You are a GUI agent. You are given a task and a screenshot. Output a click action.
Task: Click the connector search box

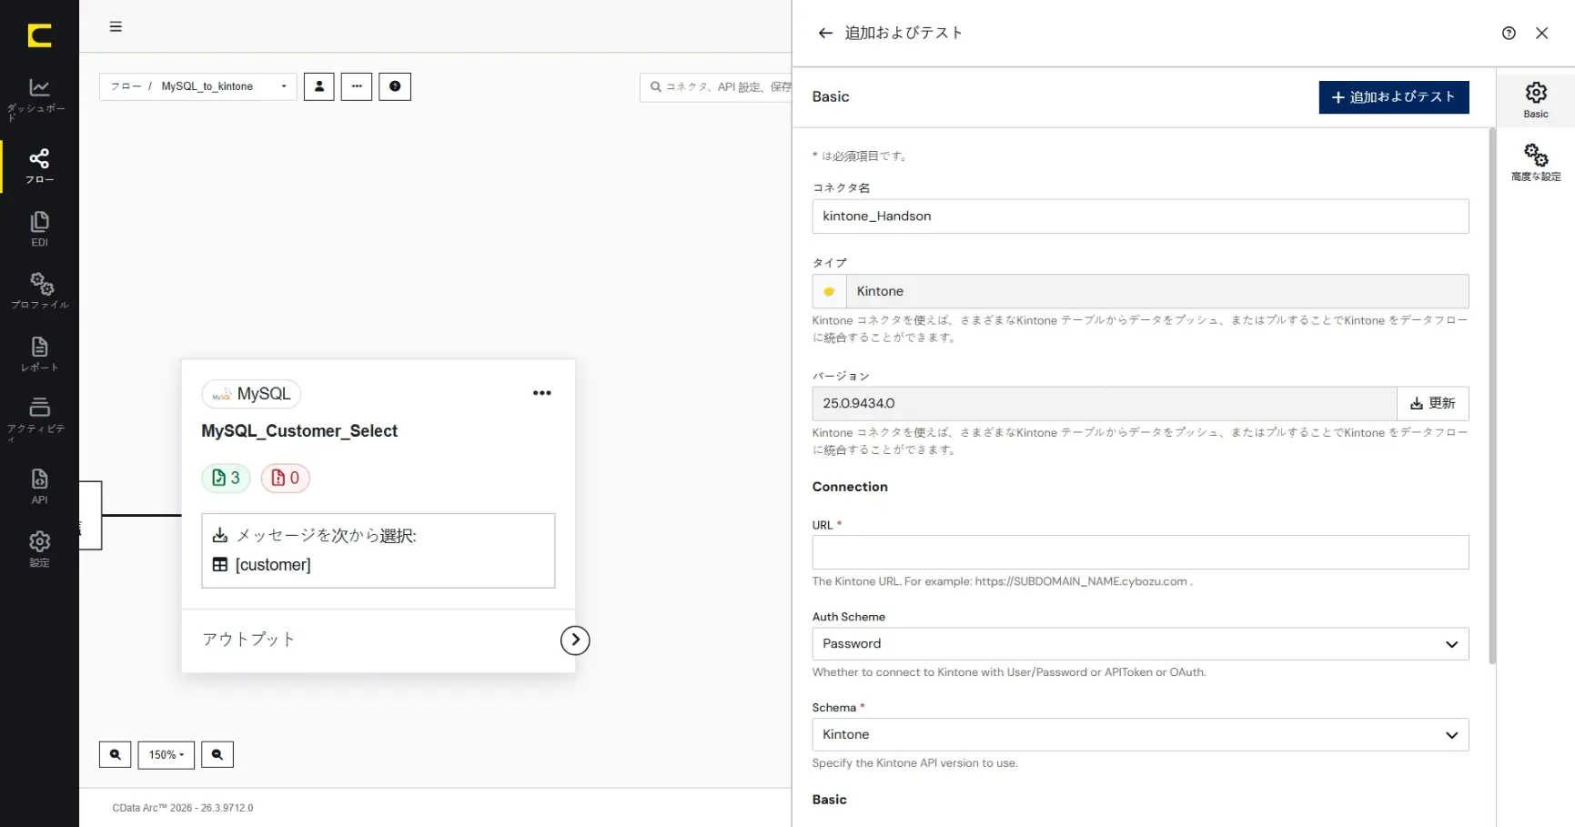click(x=716, y=87)
